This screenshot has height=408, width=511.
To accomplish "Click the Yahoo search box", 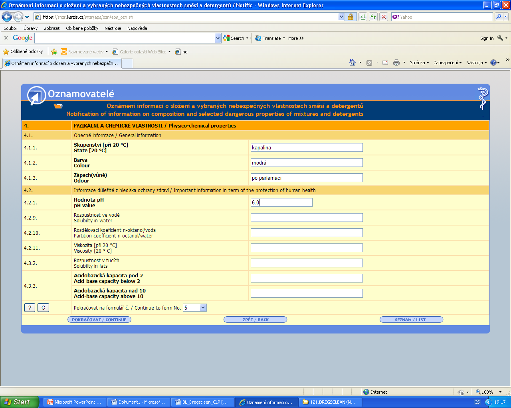I will click(x=442, y=17).
